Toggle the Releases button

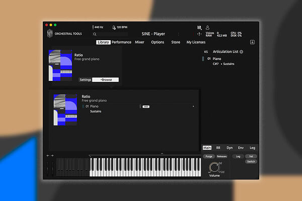point(221,156)
